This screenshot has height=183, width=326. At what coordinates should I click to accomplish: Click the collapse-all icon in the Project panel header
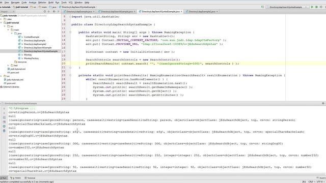point(49,12)
